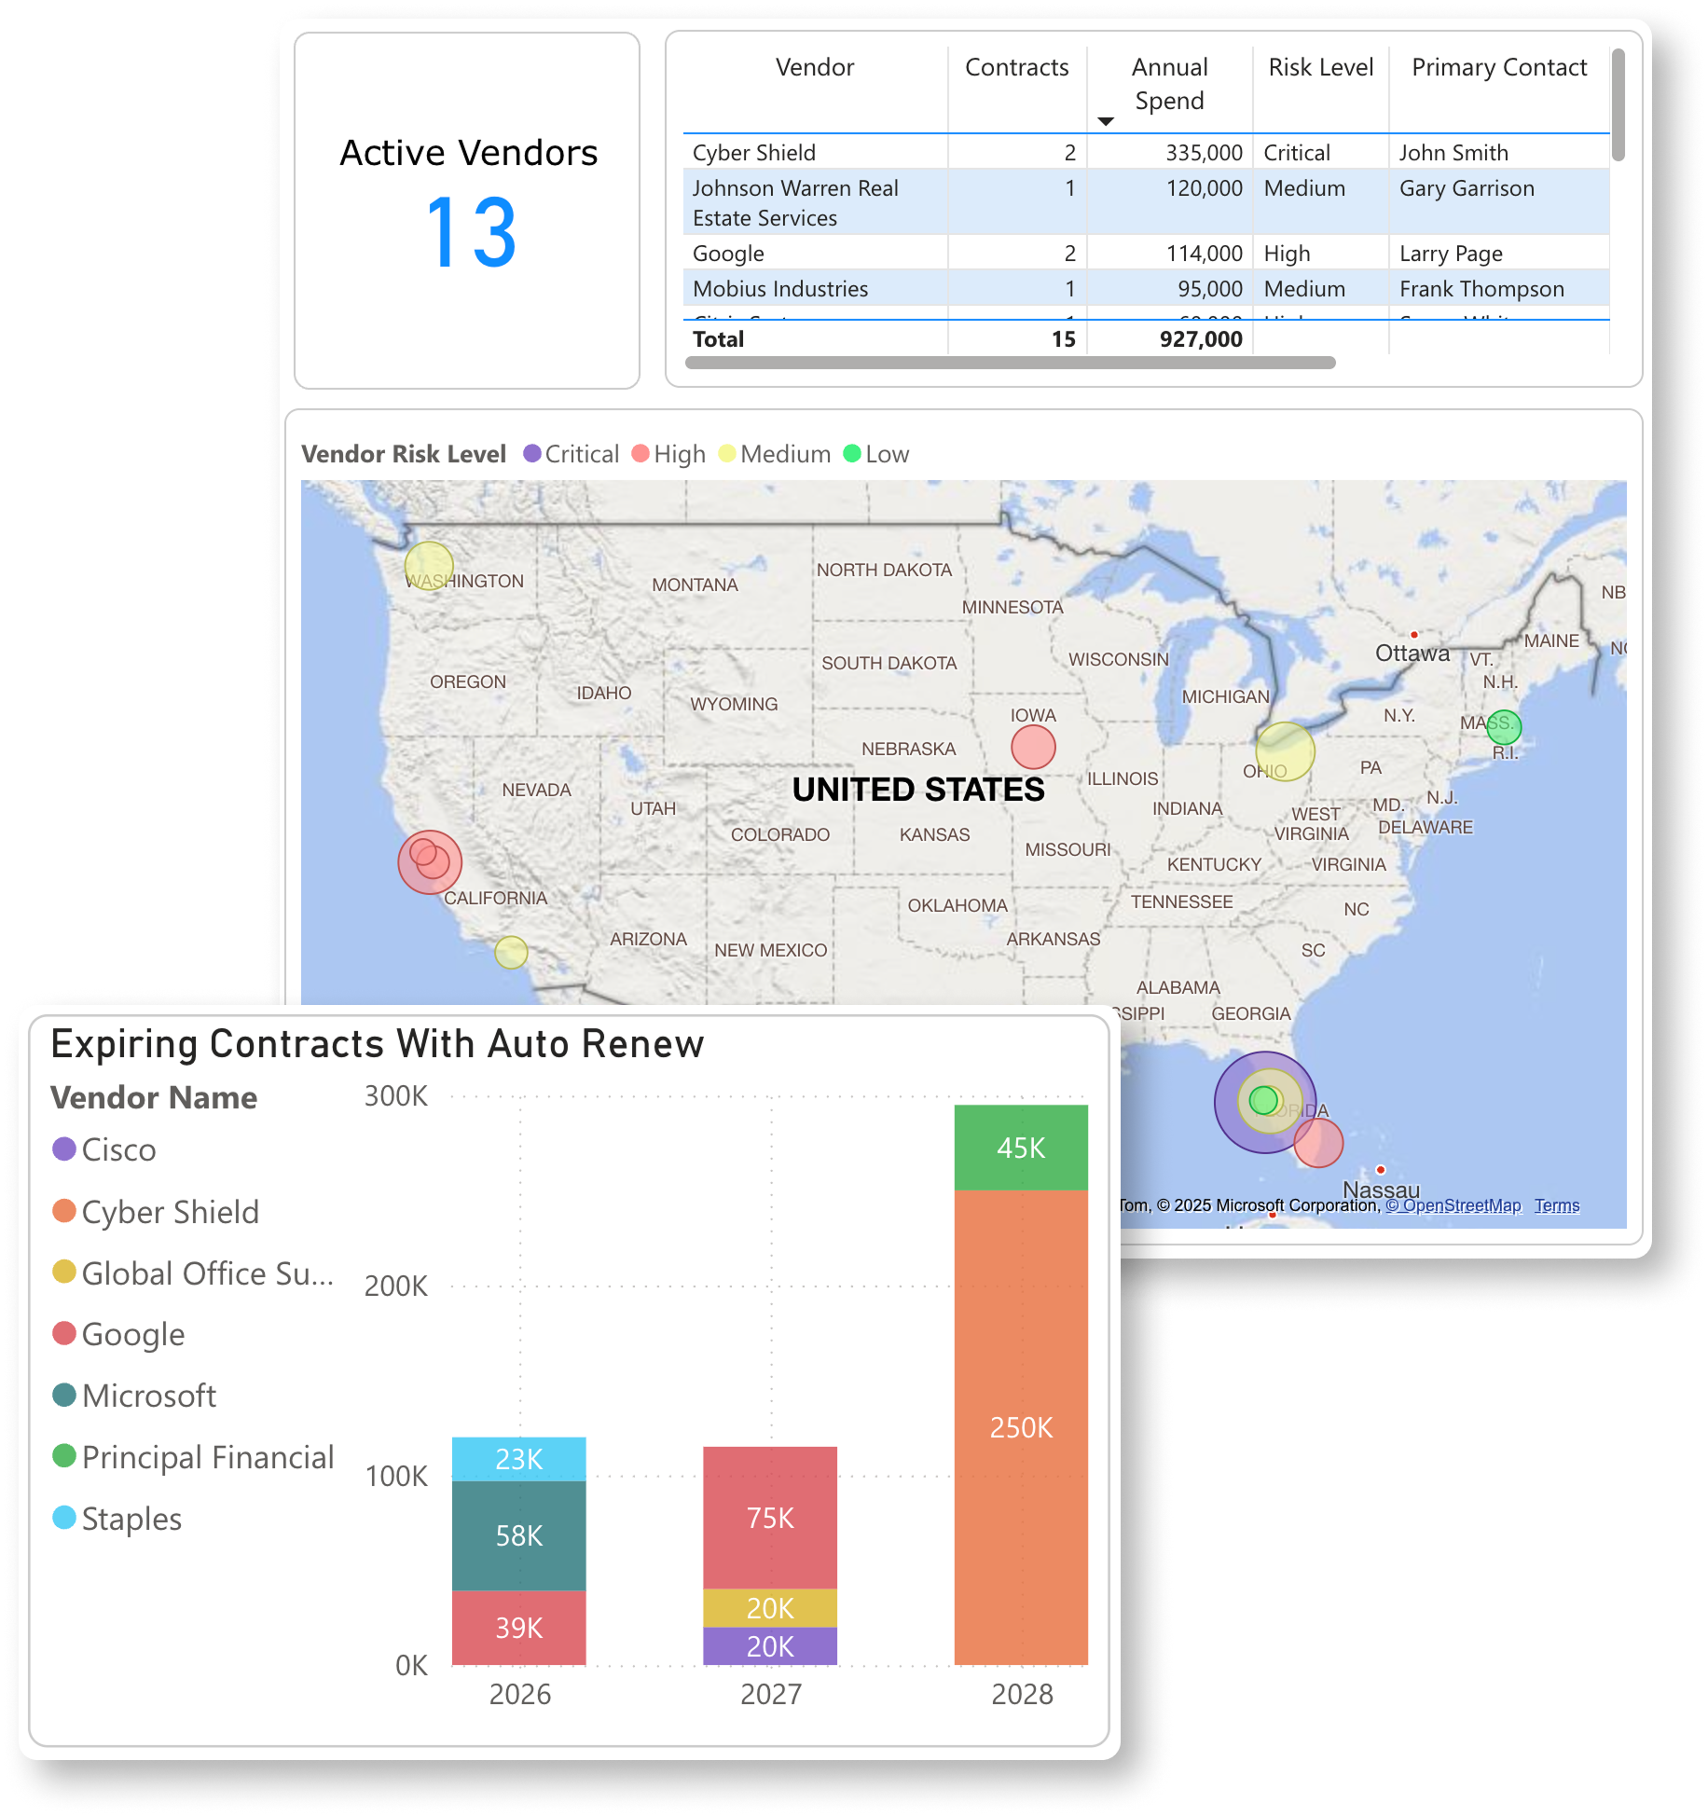Click the Larry Page contact cell

click(x=1451, y=253)
